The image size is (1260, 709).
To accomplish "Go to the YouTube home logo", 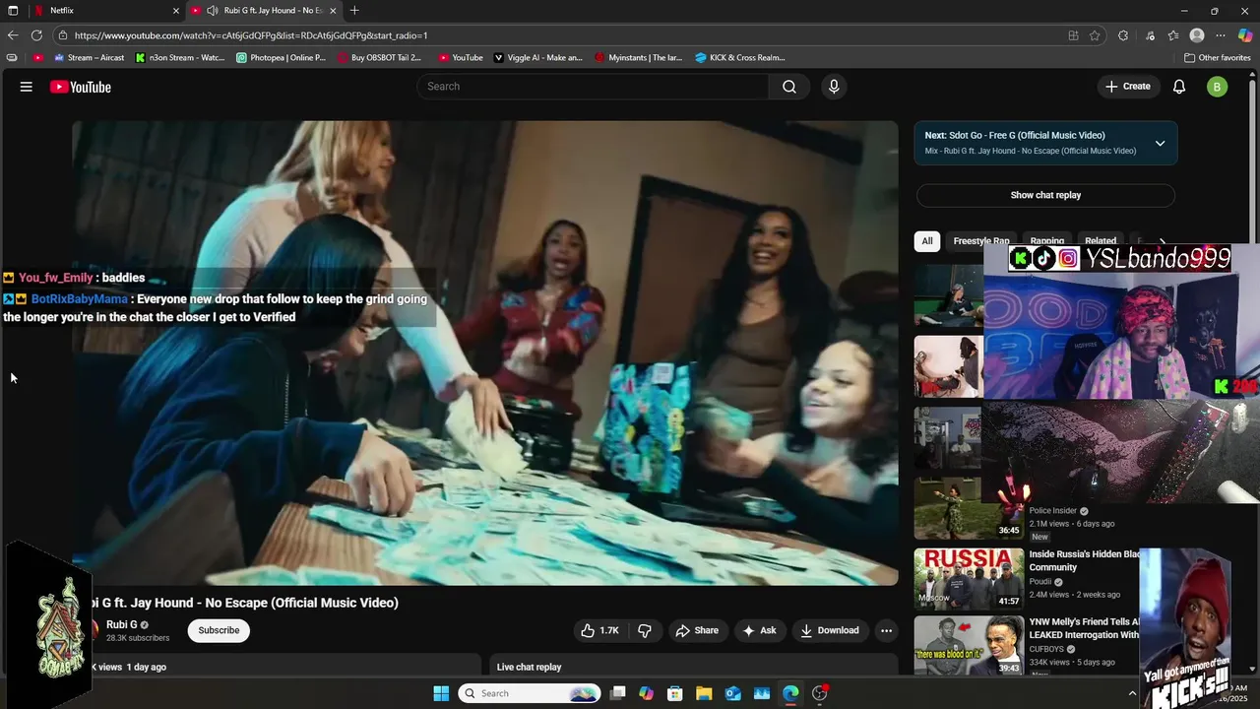I will coord(81,87).
